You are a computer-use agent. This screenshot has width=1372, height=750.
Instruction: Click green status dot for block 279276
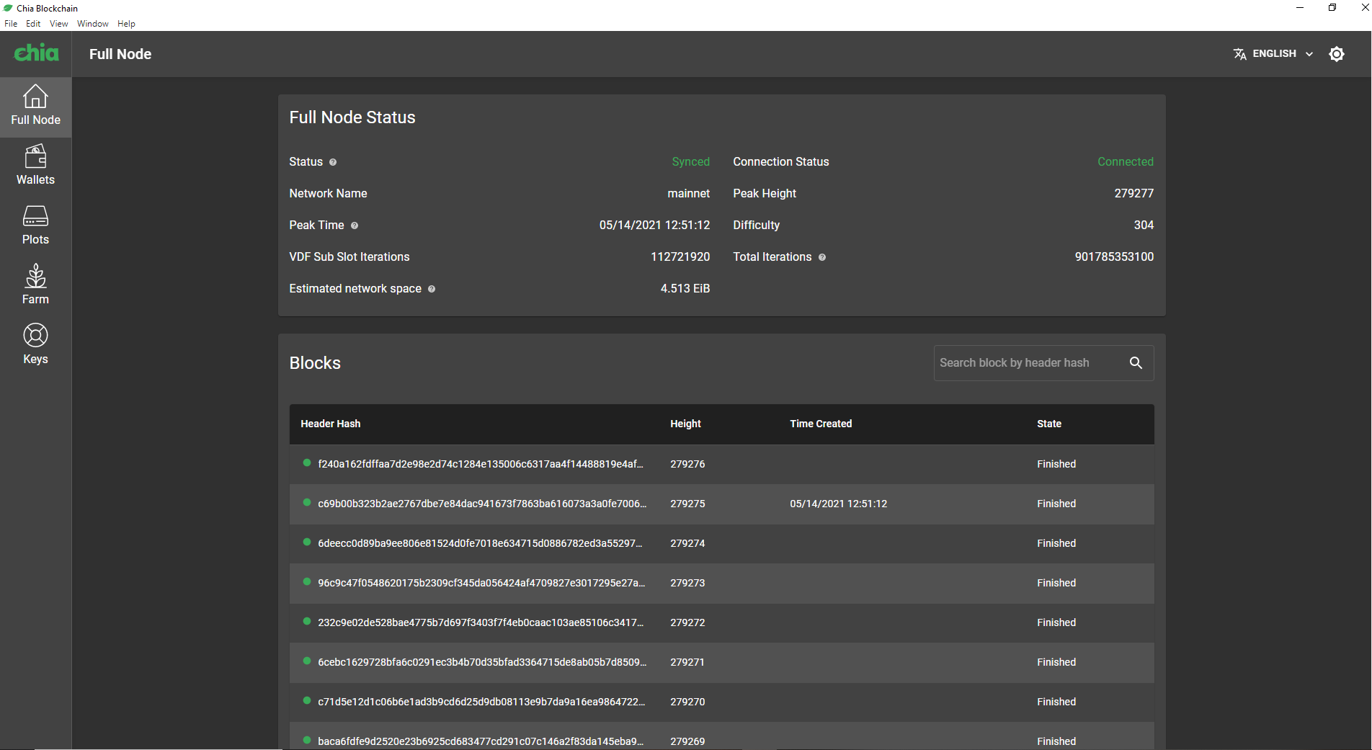[307, 463]
